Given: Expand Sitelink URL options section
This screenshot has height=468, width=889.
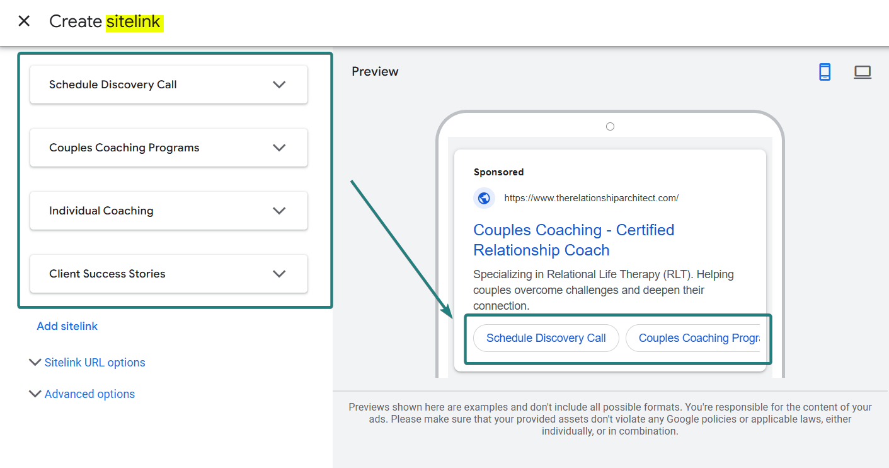Looking at the screenshot, I should click(95, 363).
